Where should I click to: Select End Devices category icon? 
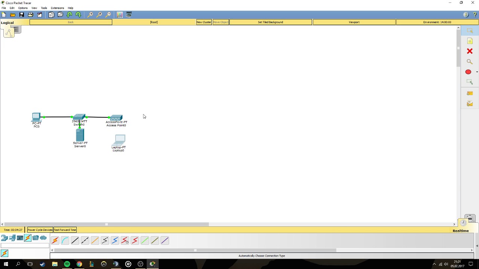tap(12, 238)
